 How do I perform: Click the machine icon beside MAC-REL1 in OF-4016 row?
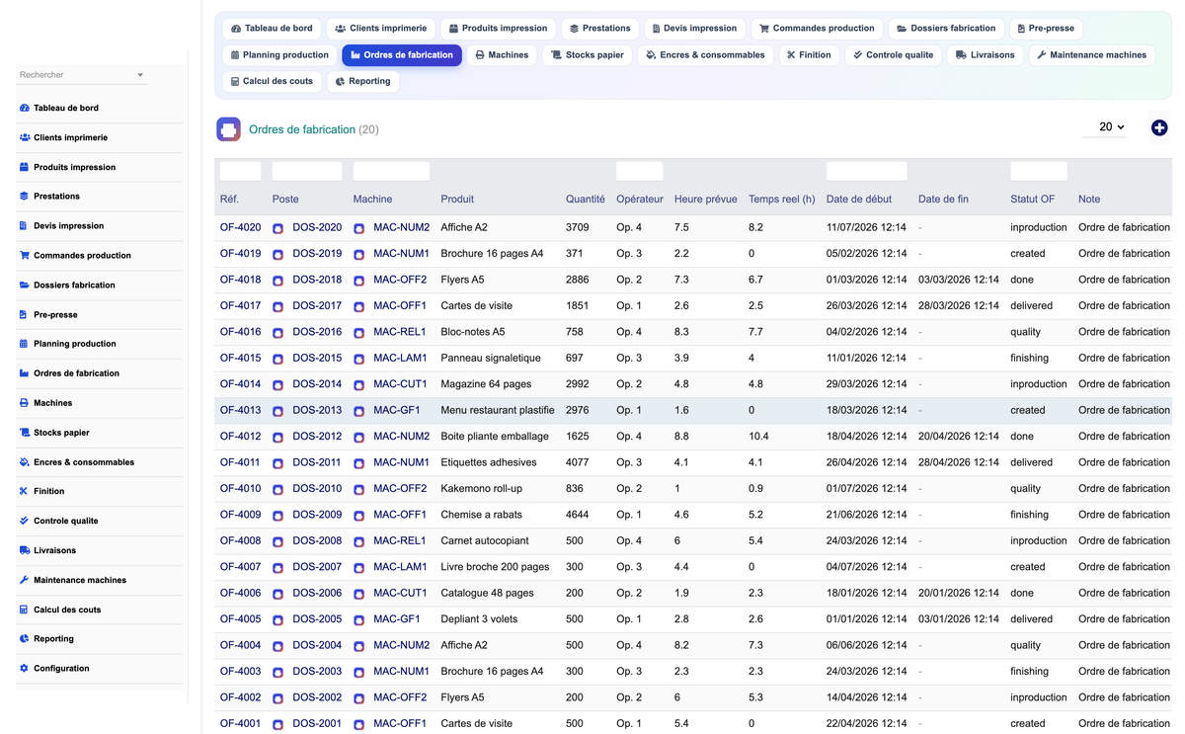(x=359, y=333)
